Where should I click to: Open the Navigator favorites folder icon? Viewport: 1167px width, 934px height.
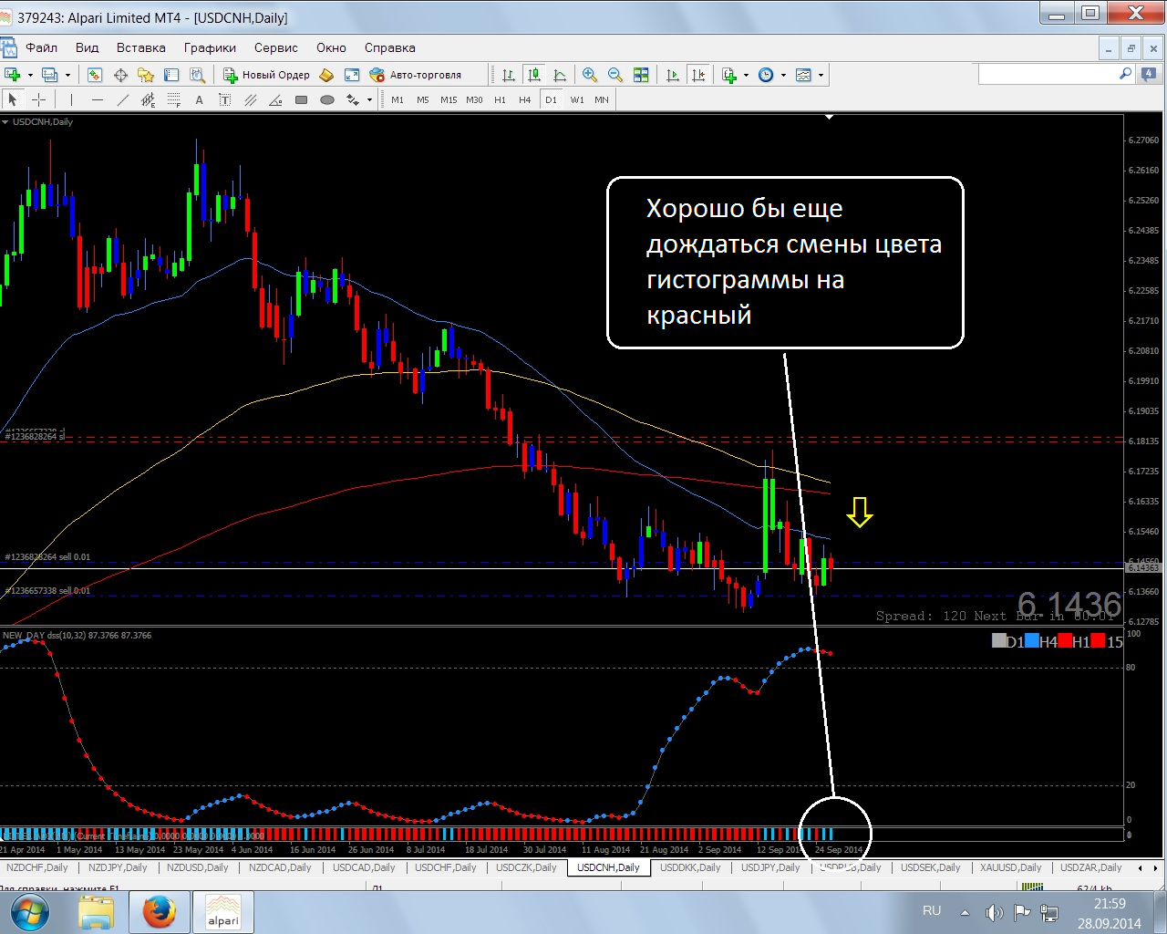pos(146,75)
